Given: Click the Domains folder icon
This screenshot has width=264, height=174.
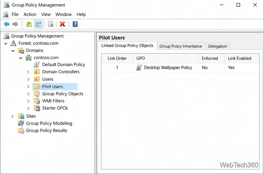Looking at the screenshot, I should pyautogui.click(x=21, y=50).
